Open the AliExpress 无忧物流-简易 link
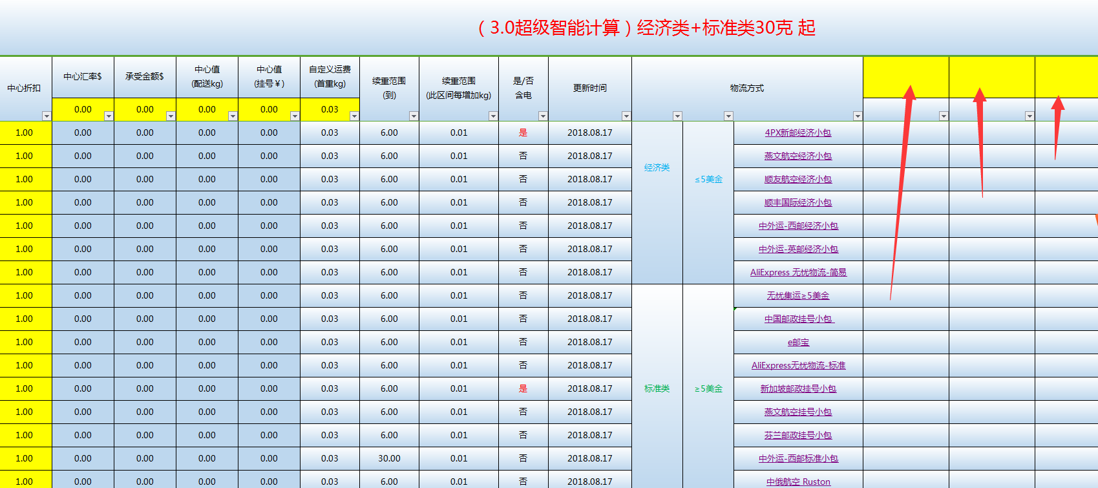Screen dimensions: 1098x488 point(798,272)
